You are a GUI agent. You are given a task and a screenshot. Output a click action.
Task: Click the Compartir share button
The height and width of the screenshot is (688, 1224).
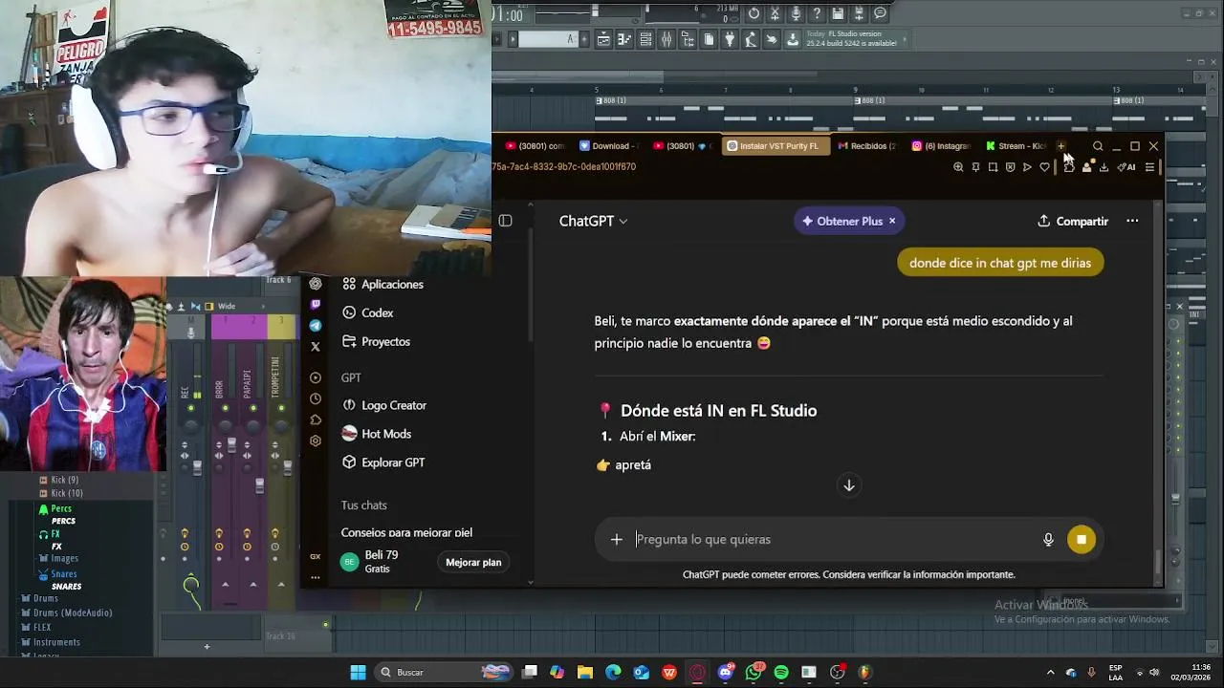click(x=1073, y=221)
